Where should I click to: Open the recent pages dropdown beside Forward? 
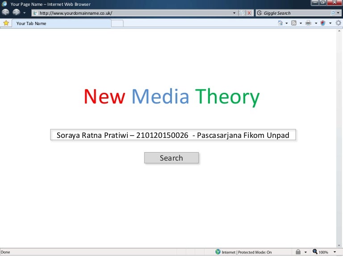25,13
